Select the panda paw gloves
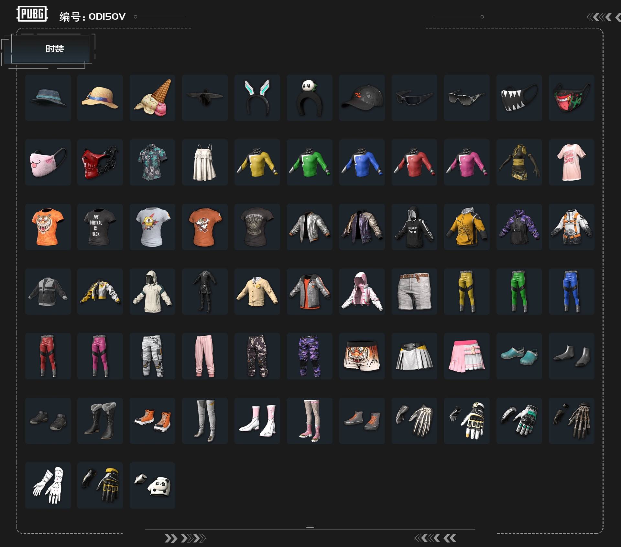Image resolution: width=621 pixels, height=547 pixels. click(x=152, y=485)
